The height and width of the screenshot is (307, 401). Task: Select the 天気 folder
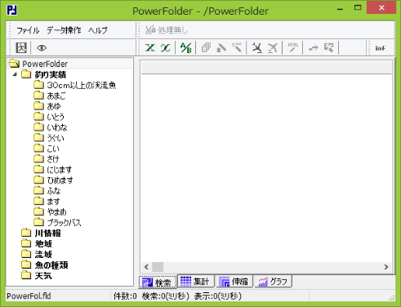coord(43,276)
